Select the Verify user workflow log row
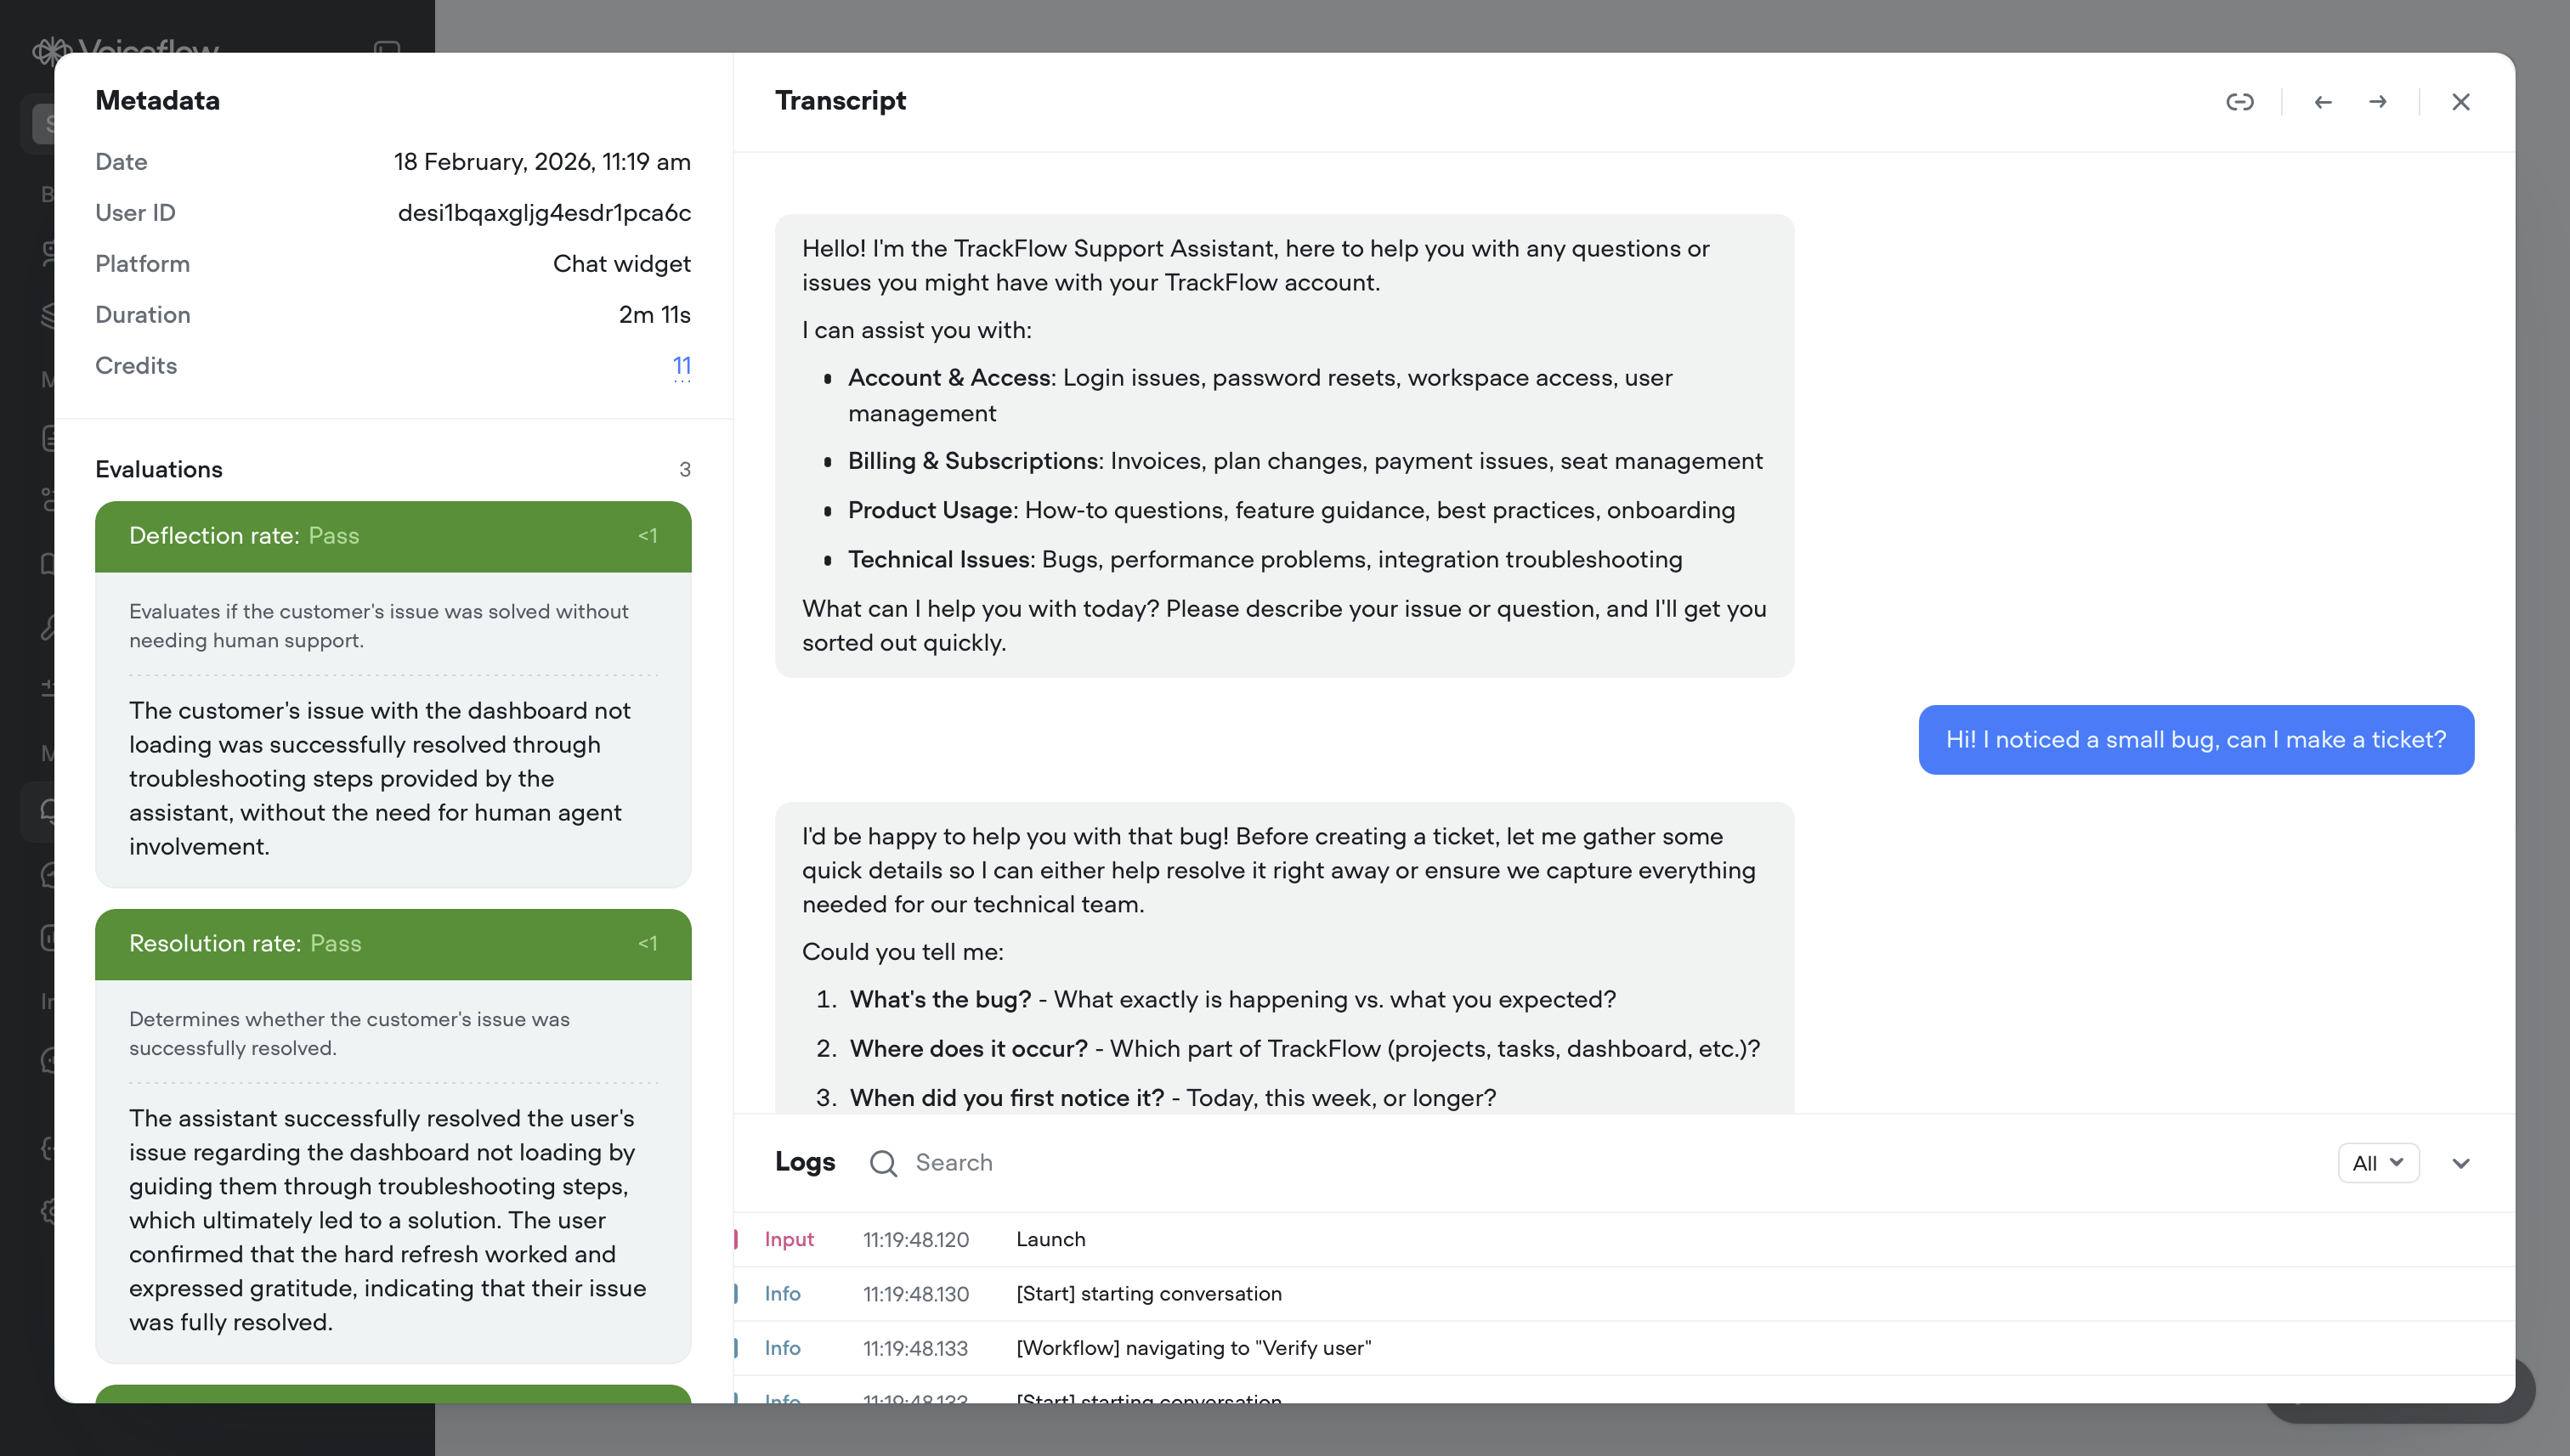Screen dimensions: 2570x1456 (x=1192, y=1348)
